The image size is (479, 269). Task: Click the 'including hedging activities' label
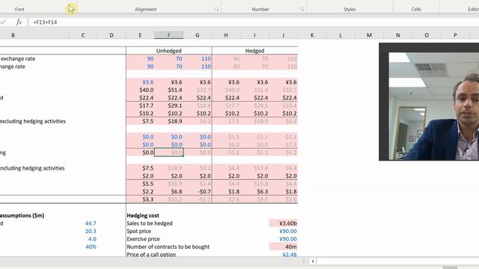pyautogui.click(x=32, y=168)
